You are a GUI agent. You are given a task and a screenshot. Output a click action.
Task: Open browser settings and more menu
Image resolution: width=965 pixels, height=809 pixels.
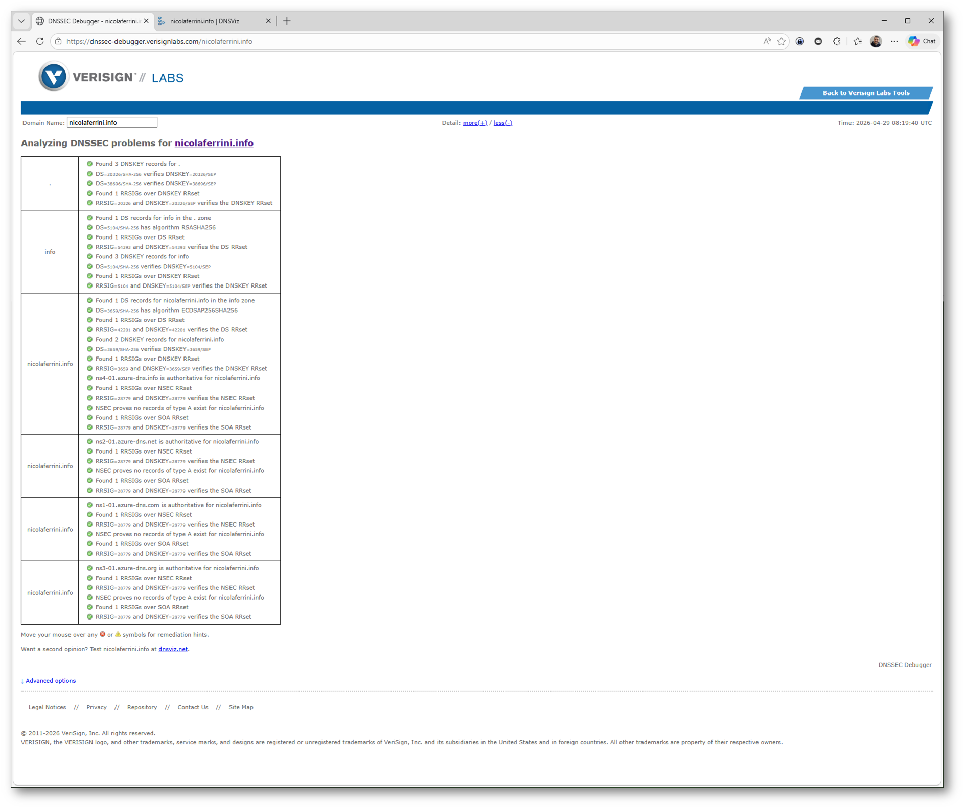894,41
